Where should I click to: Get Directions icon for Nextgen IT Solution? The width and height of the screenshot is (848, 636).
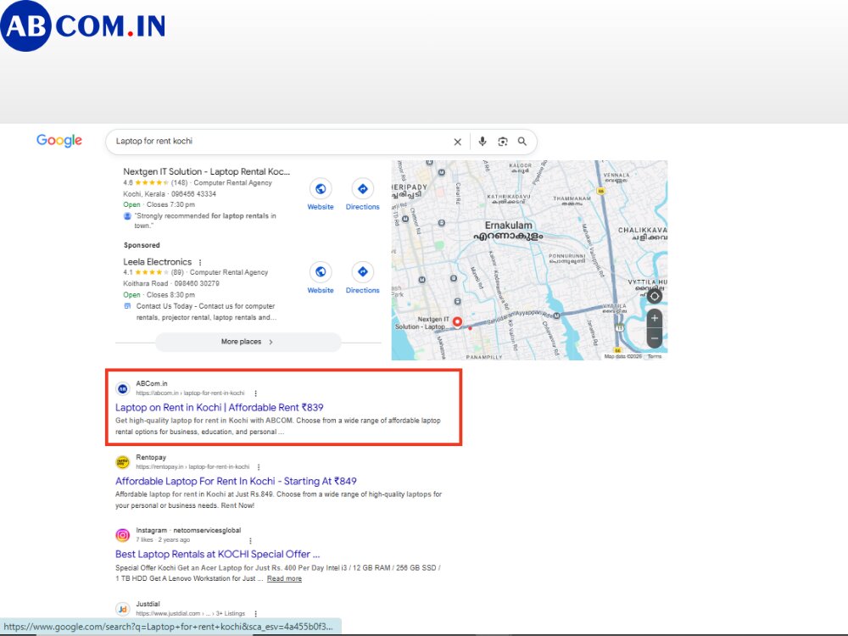(x=363, y=189)
